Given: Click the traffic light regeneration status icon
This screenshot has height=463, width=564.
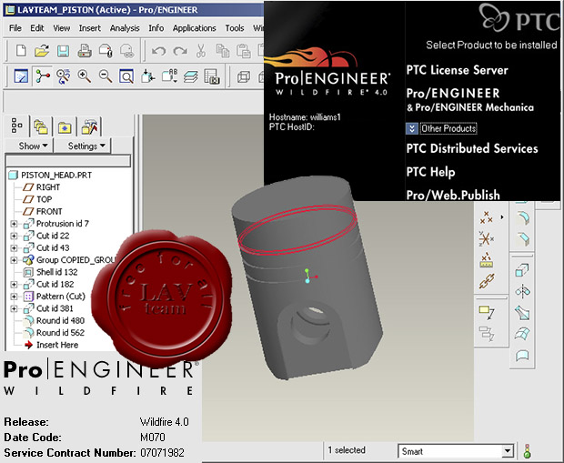Looking at the screenshot, I should 528,451.
